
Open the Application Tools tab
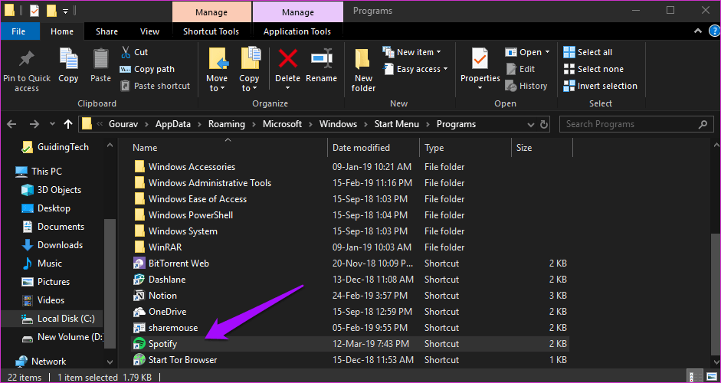point(297,31)
